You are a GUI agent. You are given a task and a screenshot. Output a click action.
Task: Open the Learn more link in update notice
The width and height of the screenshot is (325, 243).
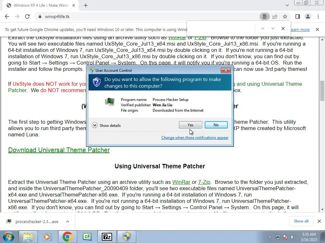[300, 29]
